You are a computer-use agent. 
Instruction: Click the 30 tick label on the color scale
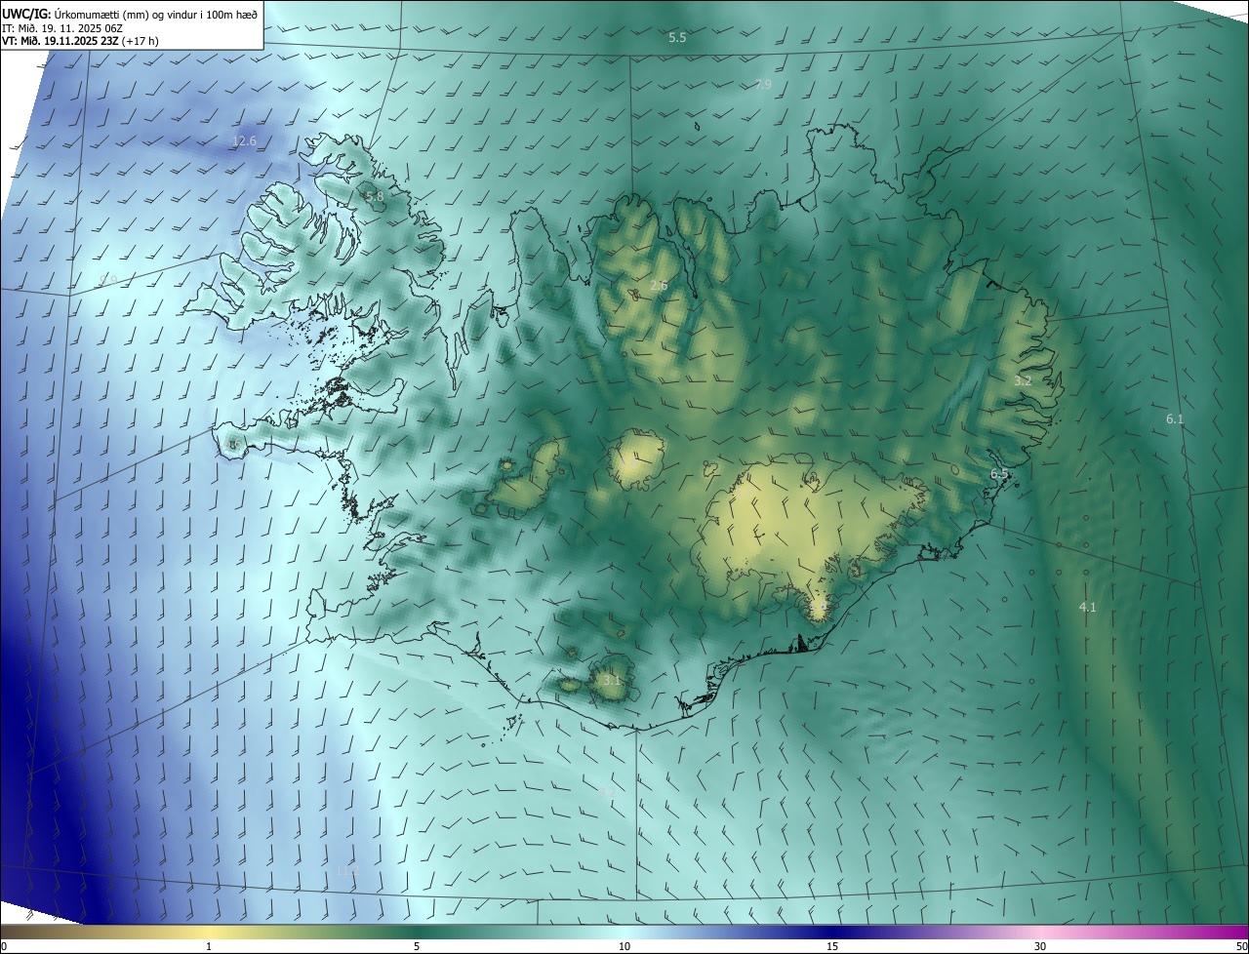pyautogui.click(x=1040, y=947)
